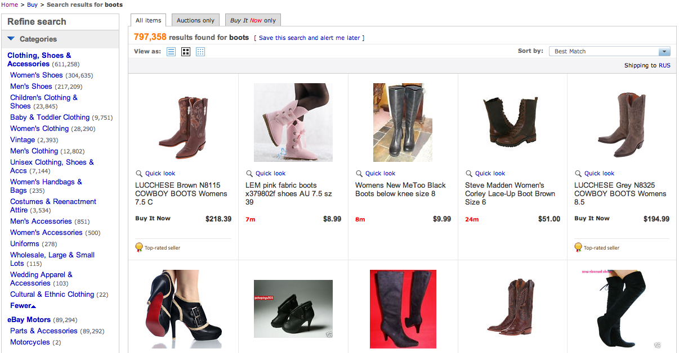Filter by Motorcycles category
The width and height of the screenshot is (679, 353).
pyautogui.click(x=30, y=342)
